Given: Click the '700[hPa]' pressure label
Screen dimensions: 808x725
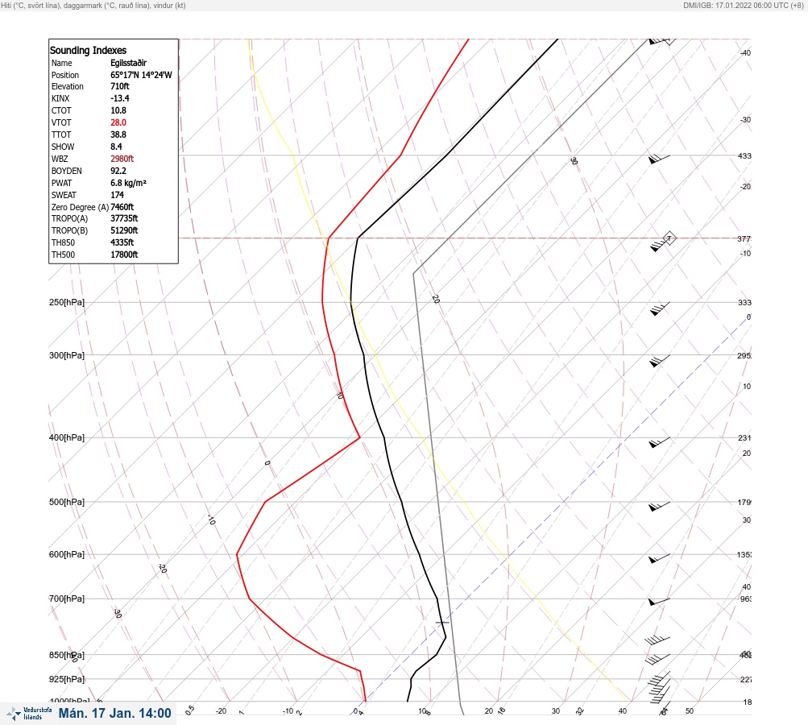Looking at the screenshot, I should 67,599.
